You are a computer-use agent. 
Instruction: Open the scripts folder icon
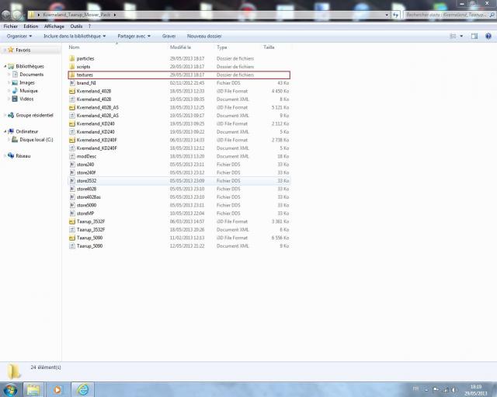72,67
